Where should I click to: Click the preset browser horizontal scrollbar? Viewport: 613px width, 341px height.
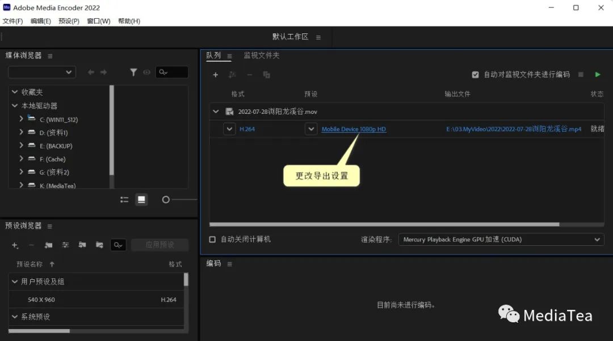pos(39,331)
